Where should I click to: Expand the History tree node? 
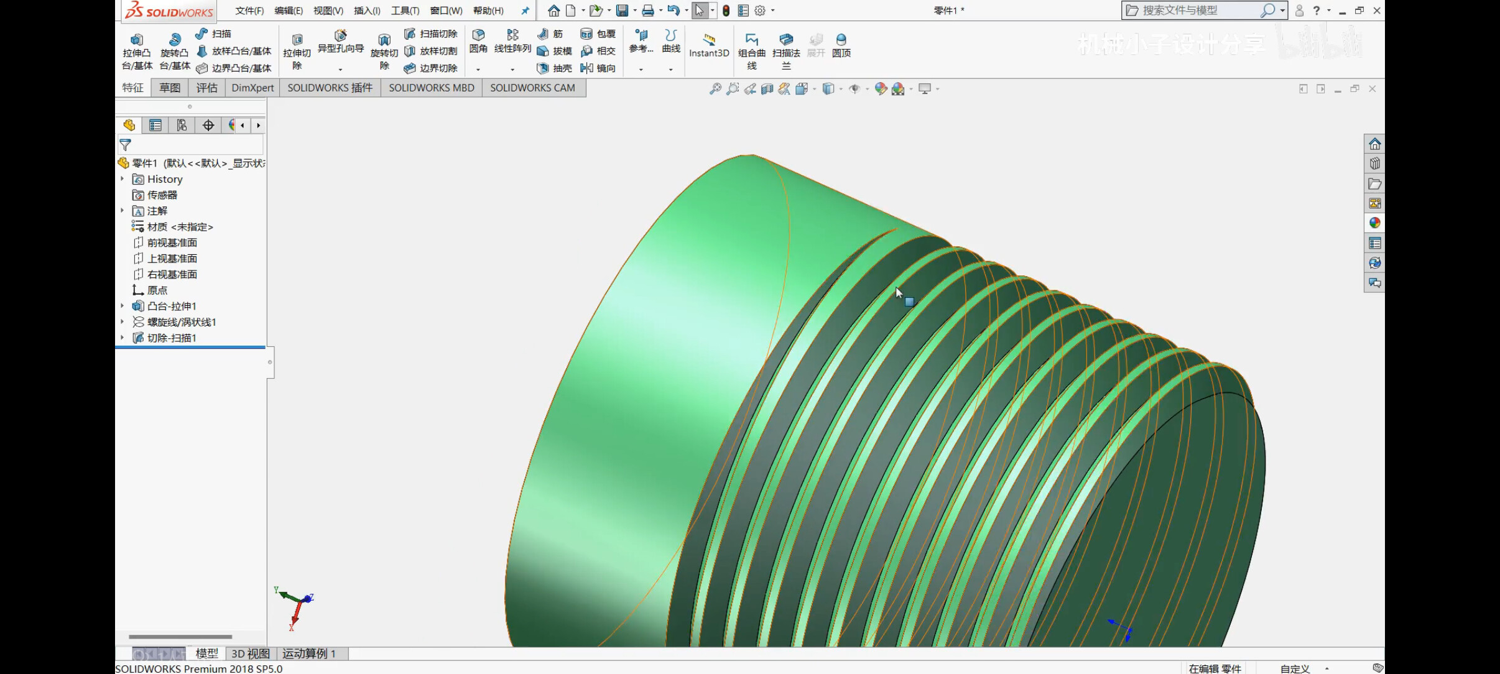pyautogui.click(x=123, y=179)
